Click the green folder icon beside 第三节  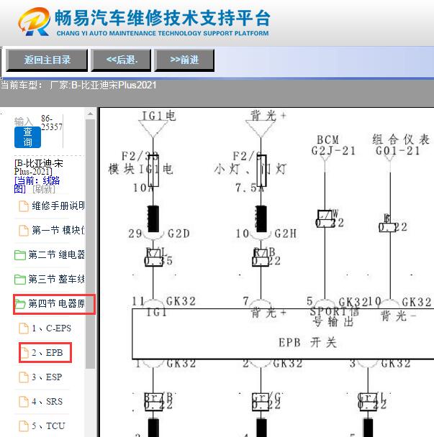coord(20,280)
